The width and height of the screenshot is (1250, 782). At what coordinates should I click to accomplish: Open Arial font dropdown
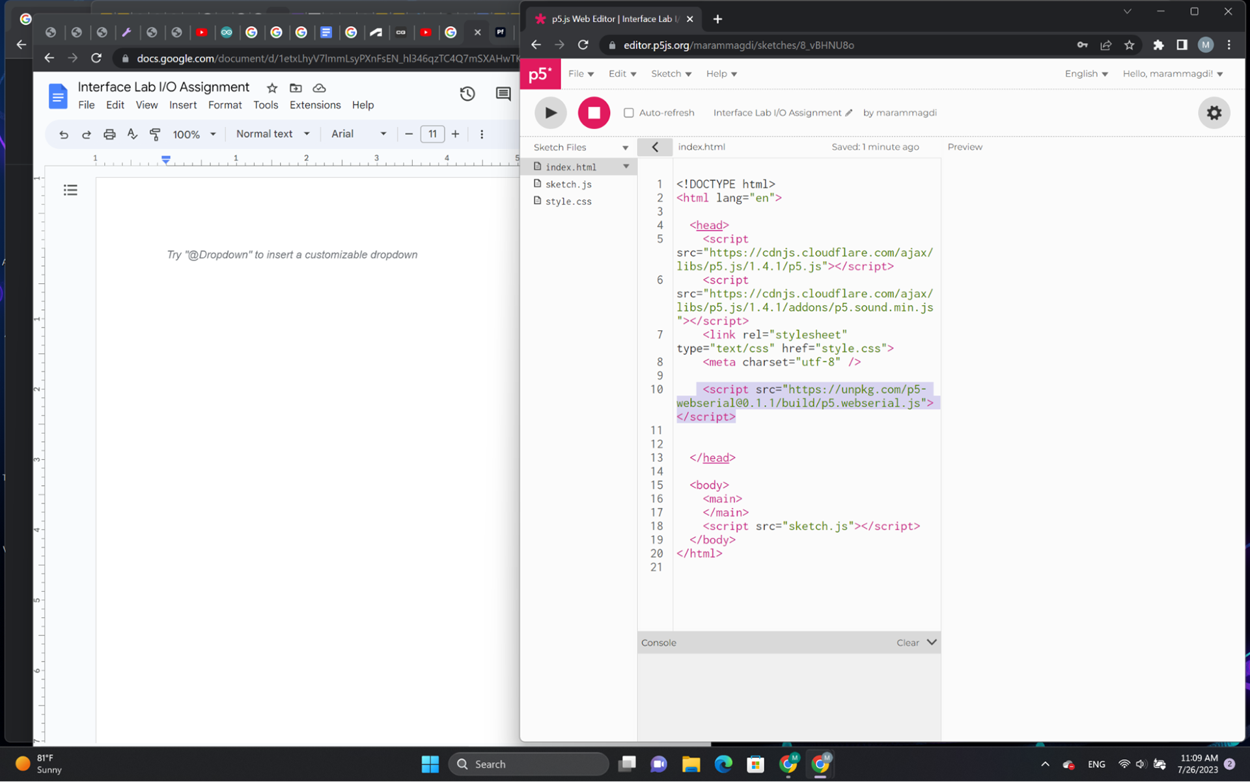tap(359, 134)
